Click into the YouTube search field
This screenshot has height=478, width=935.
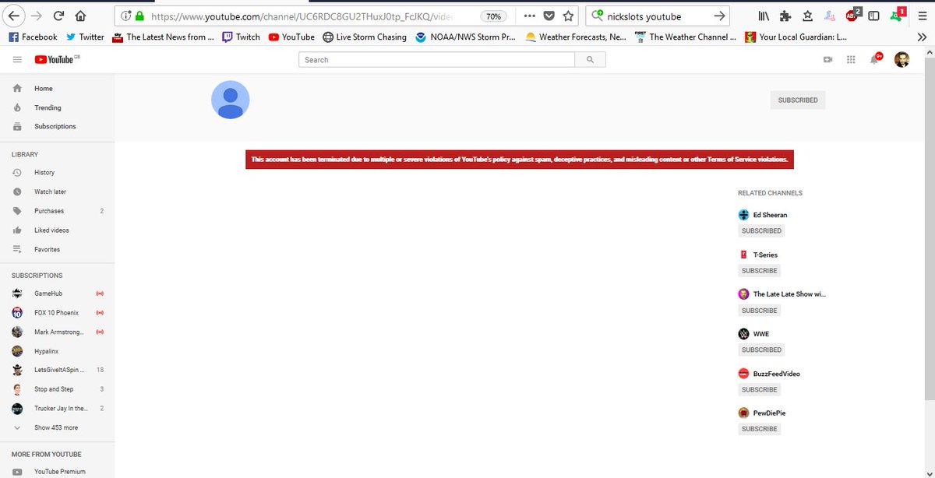(x=436, y=59)
